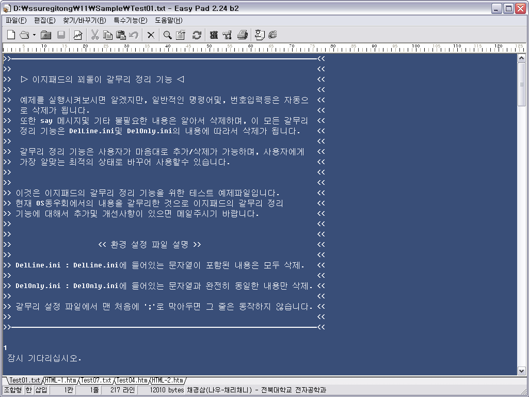
Task: Expand the open-file dropdown arrow
Action: click(34, 35)
